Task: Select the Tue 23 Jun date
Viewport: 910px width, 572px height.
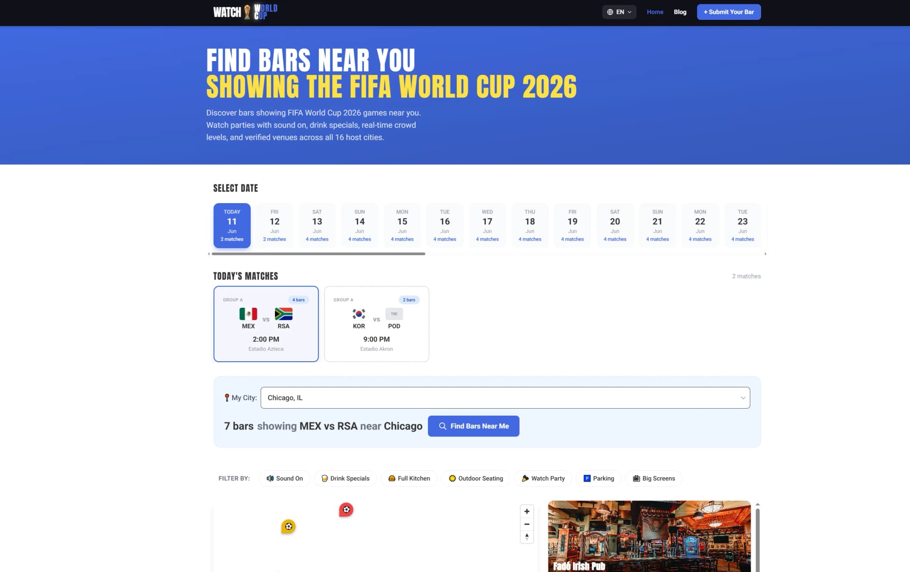Action: pyautogui.click(x=743, y=225)
